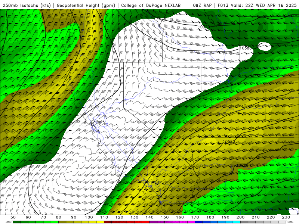
Task: Click the 100 kts legend value
Action: [x=89, y=217]
